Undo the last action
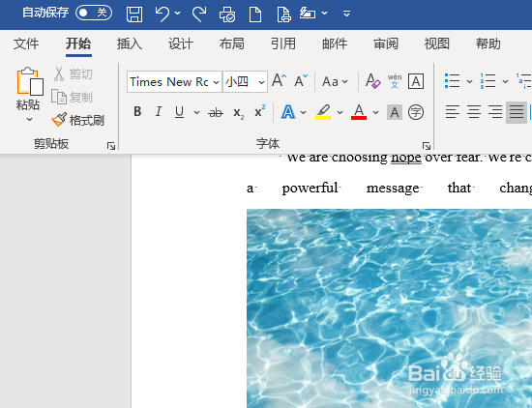532x408 pixels. pyautogui.click(x=163, y=15)
